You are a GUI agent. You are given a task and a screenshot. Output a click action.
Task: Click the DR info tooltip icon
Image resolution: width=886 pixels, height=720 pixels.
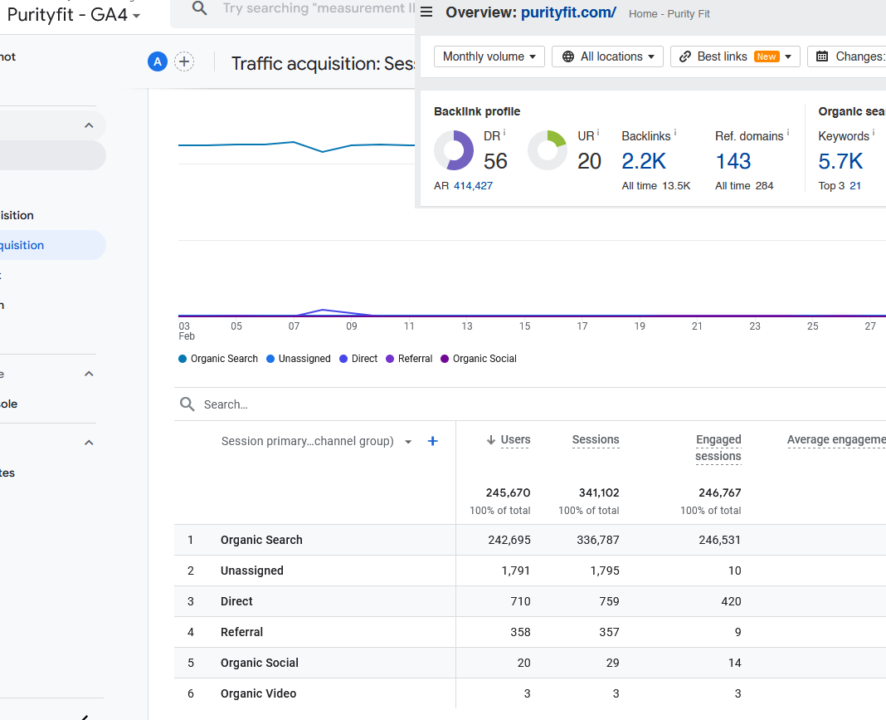(x=504, y=133)
